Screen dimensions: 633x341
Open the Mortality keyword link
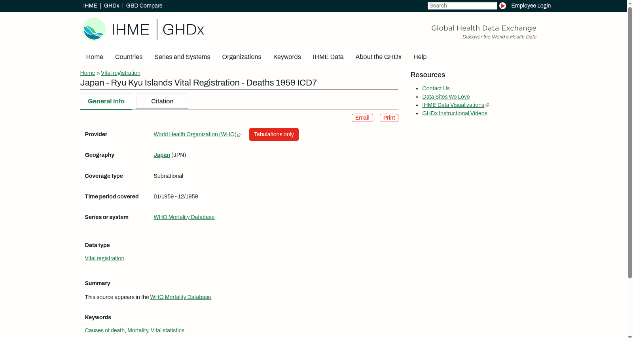138,330
